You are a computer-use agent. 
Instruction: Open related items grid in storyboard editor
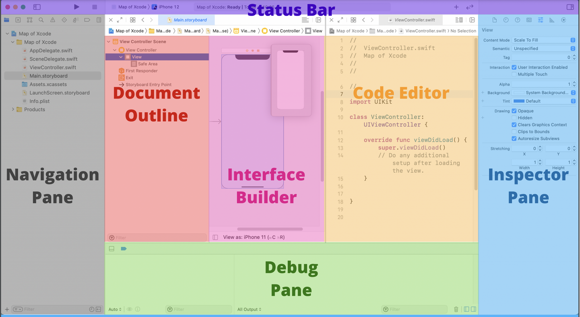(133, 20)
